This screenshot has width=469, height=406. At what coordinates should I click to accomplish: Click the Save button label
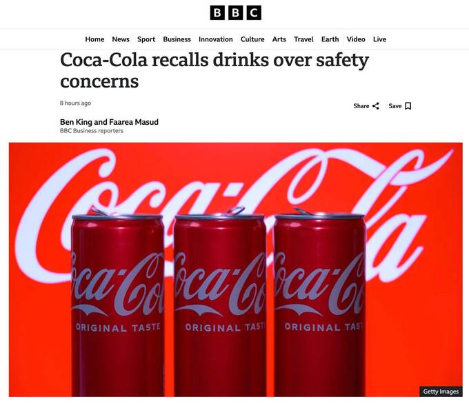pos(395,106)
